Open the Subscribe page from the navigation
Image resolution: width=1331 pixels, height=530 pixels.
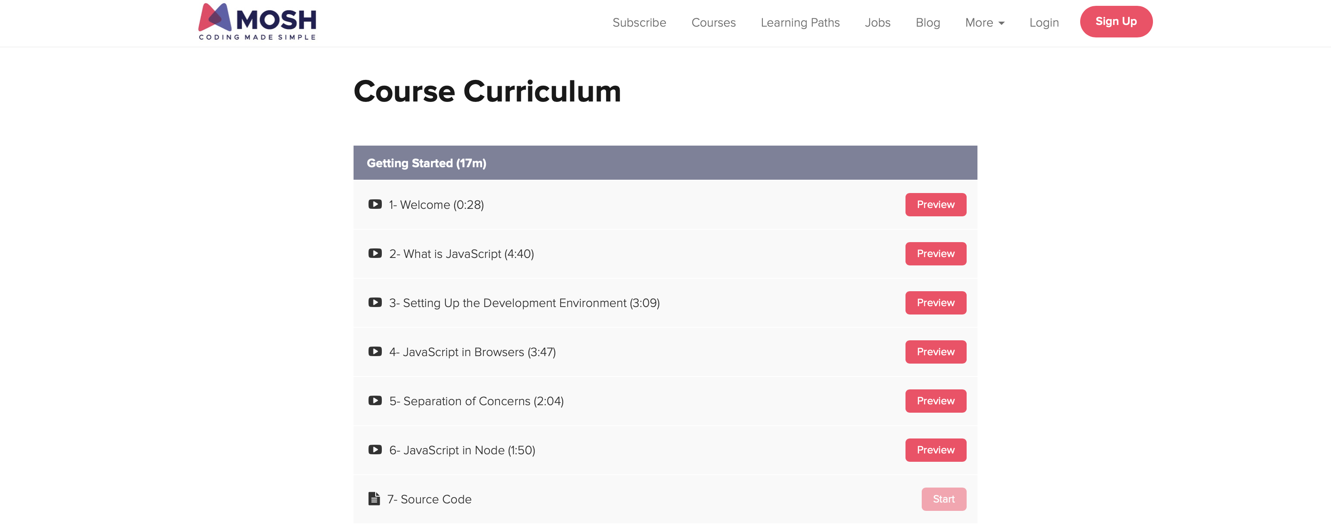(x=639, y=23)
